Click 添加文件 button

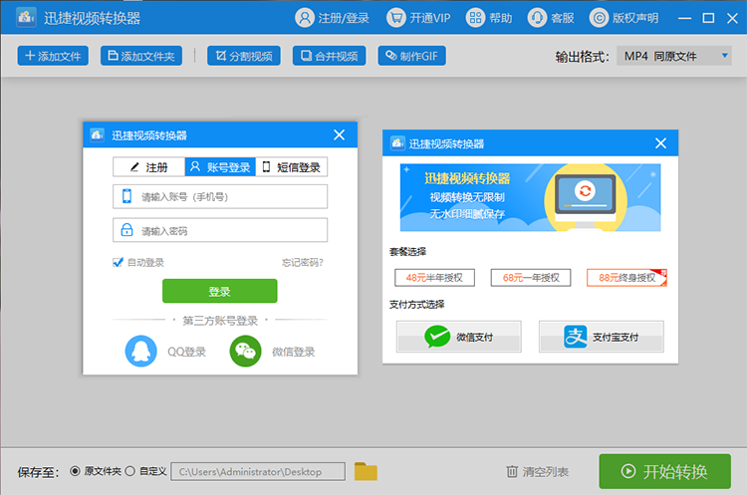pyautogui.click(x=53, y=56)
